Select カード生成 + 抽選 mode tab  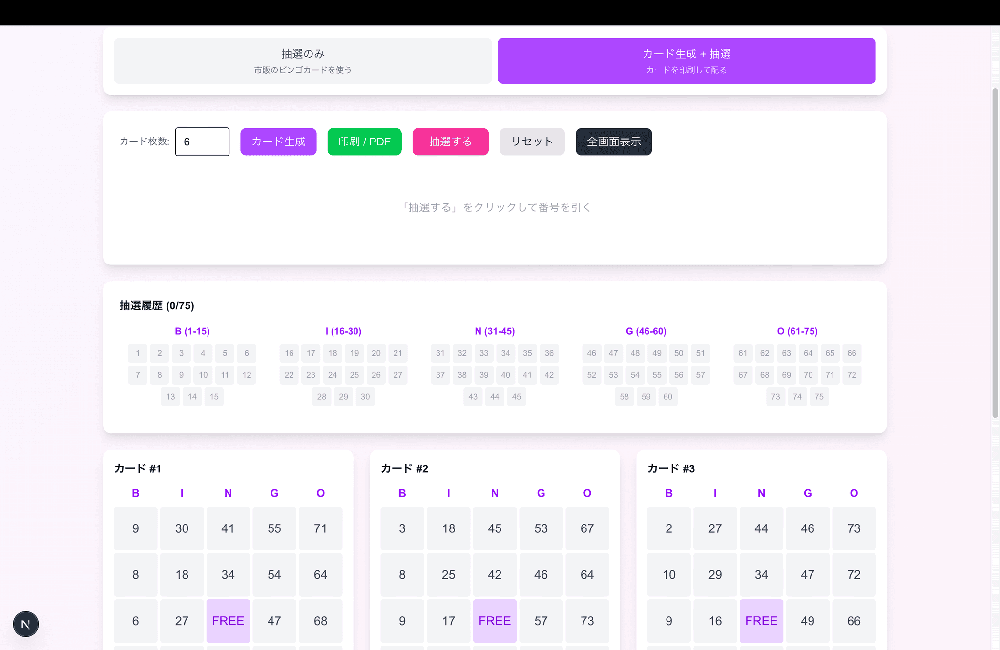tap(686, 61)
